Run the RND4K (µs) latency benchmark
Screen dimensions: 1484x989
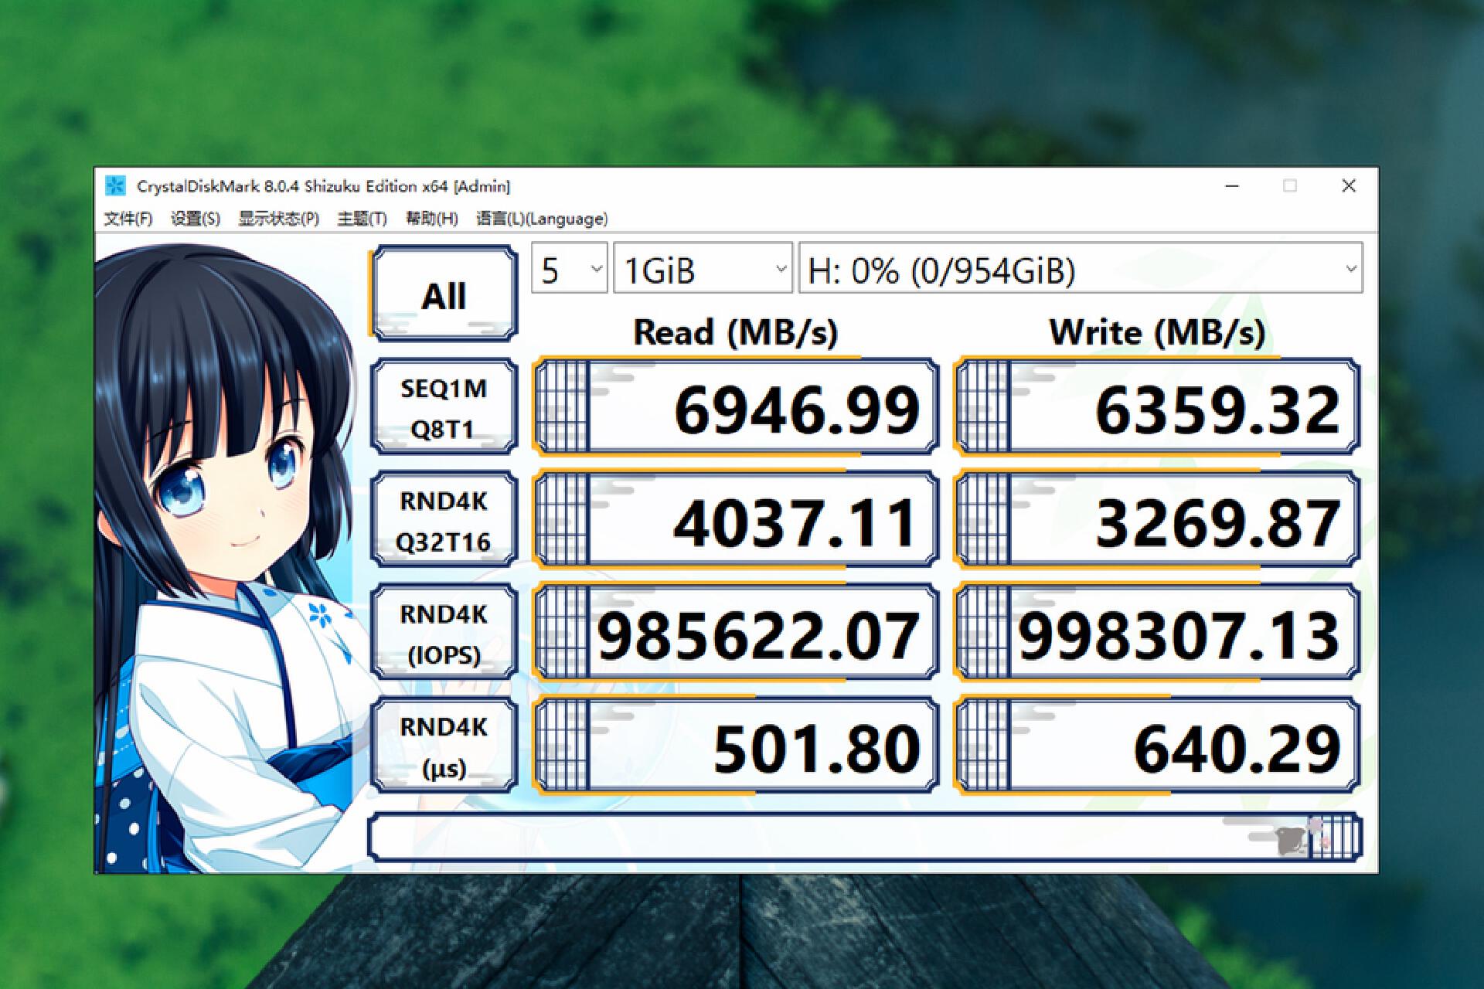443,746
